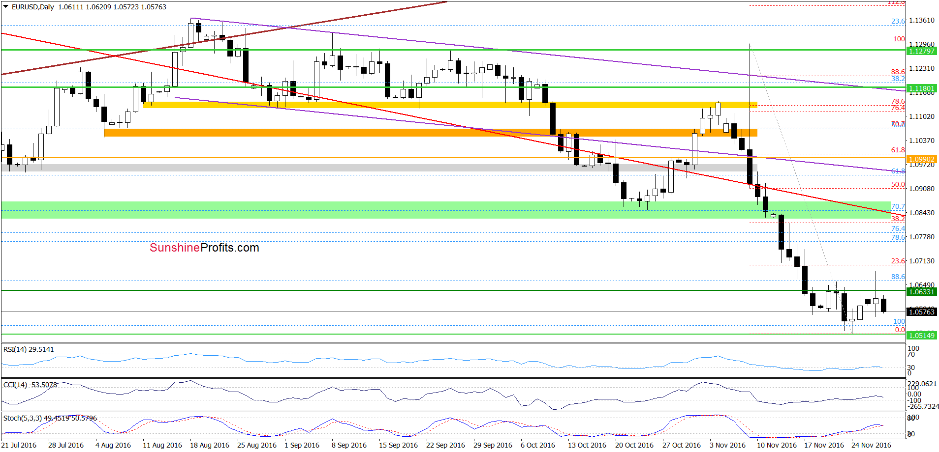Image resolution: width=939 pixels, height=452 pixels.
Task: Select the green 1.06331 price tag
Action: pos(921,292)
